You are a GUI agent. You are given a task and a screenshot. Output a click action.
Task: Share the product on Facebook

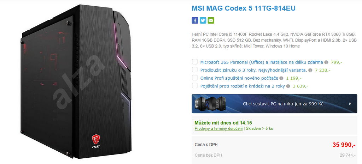coord(195,20)
